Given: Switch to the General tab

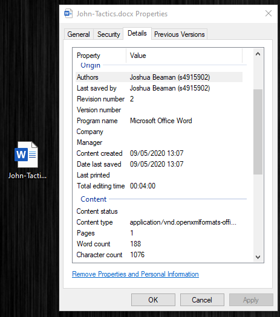Looking at the screenshot, I should click(79, 34).
